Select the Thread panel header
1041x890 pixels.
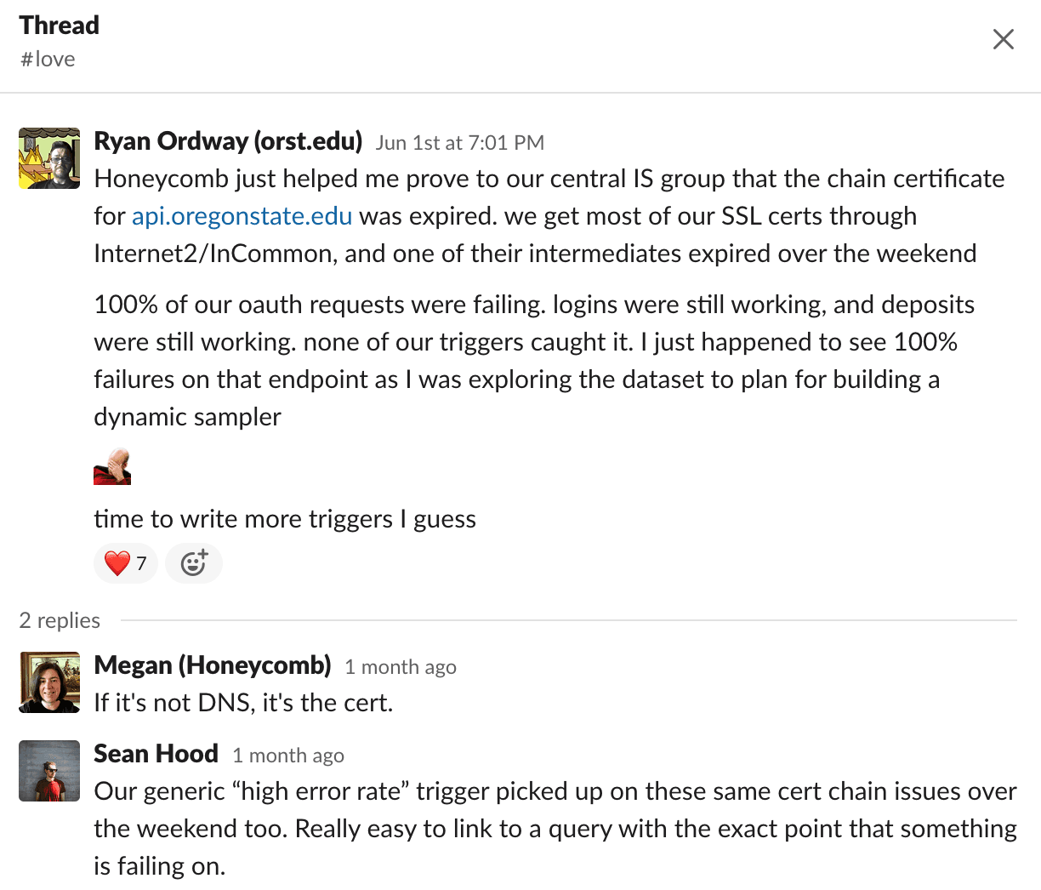[x=59, y=25]
